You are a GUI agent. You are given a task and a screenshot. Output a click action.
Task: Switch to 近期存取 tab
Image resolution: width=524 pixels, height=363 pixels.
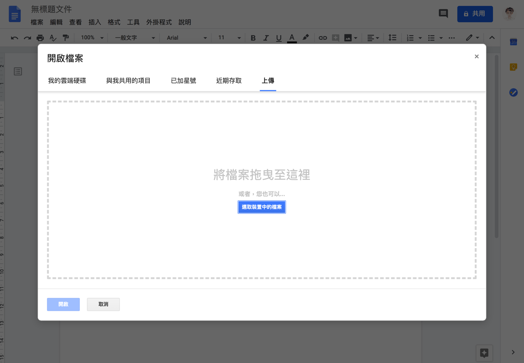point(229,81)
